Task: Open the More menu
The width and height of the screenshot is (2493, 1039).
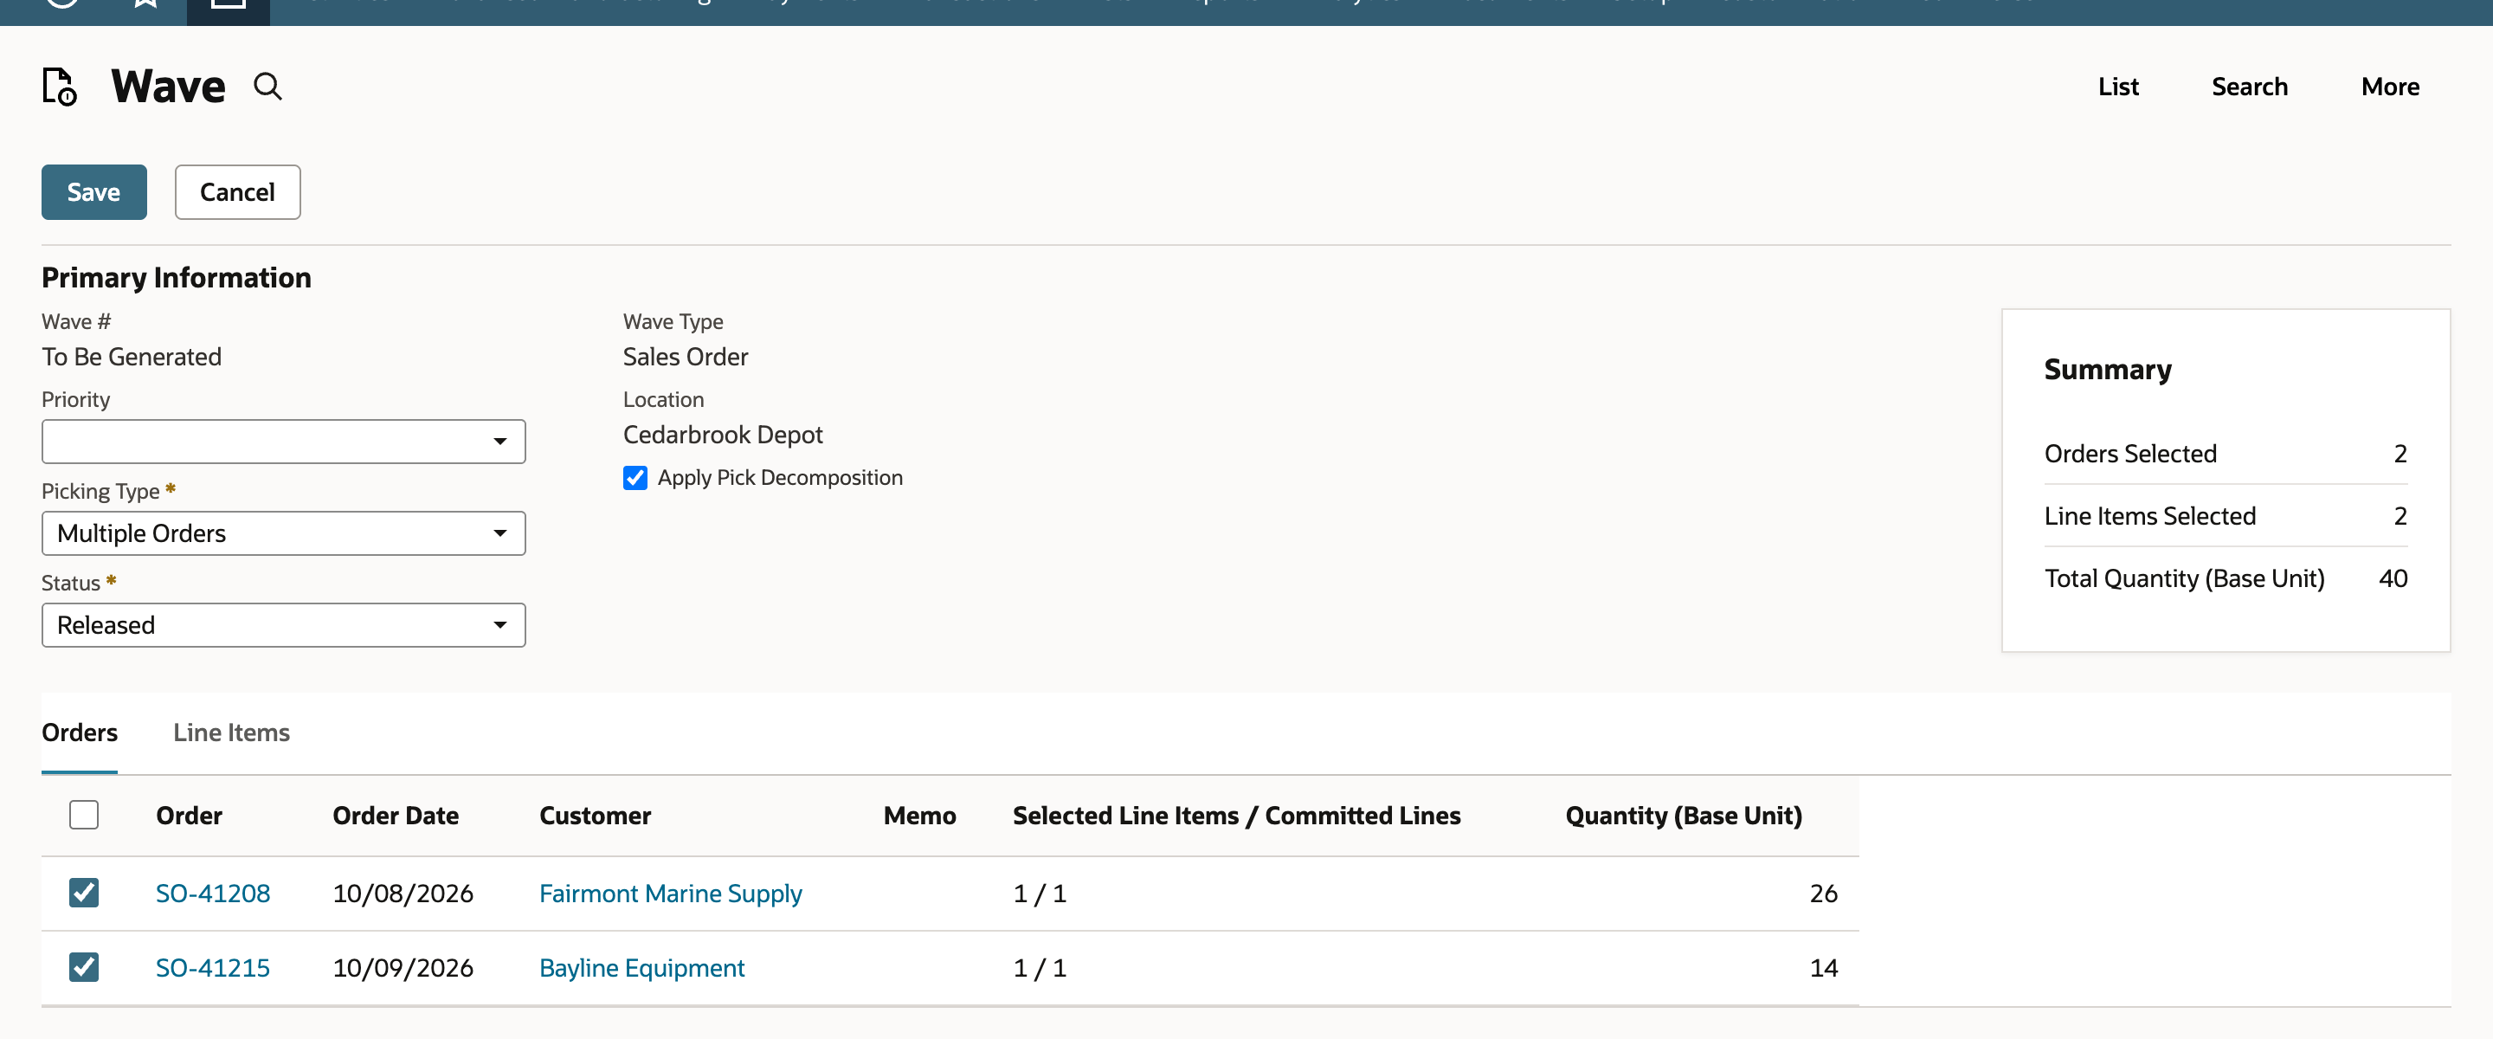Action: (2389, 87)
